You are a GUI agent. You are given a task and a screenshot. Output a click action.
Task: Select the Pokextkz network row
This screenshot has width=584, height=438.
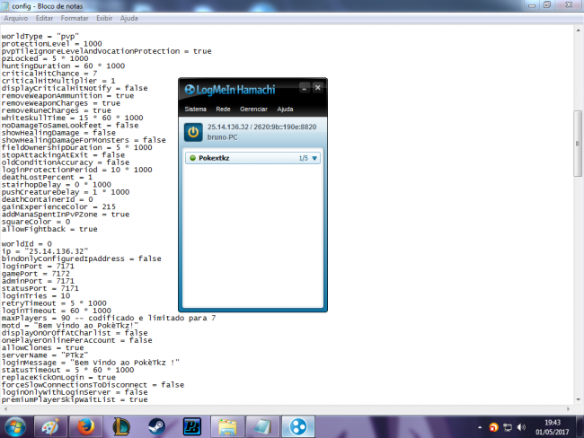252,158
